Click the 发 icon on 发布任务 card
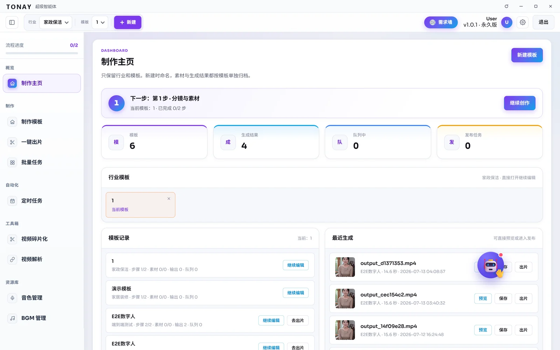This screenshot has height=350, width=560. click(452, 142)
